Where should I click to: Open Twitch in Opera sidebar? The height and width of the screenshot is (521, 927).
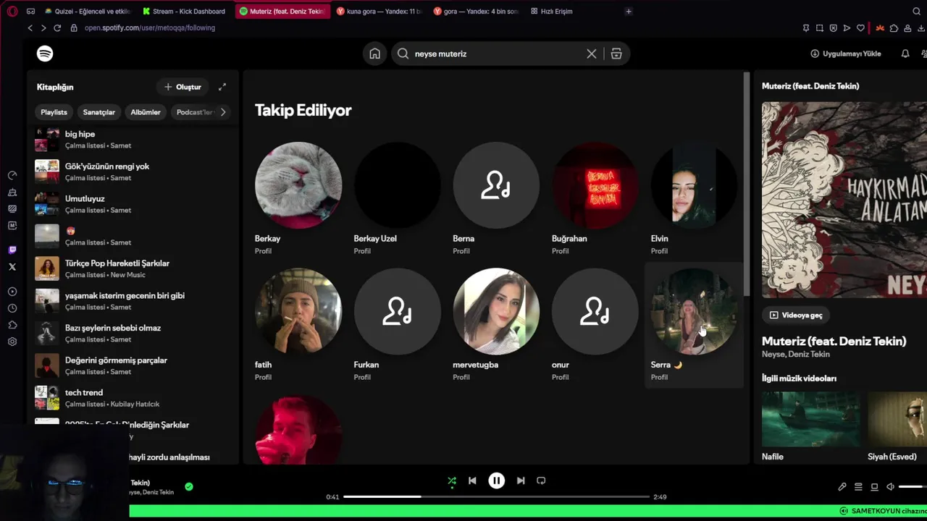point(12,250)
